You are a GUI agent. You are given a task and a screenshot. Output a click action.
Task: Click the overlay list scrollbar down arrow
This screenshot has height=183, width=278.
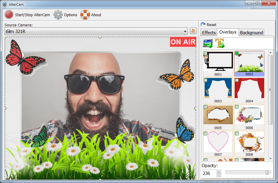click(x=270, y=158)
